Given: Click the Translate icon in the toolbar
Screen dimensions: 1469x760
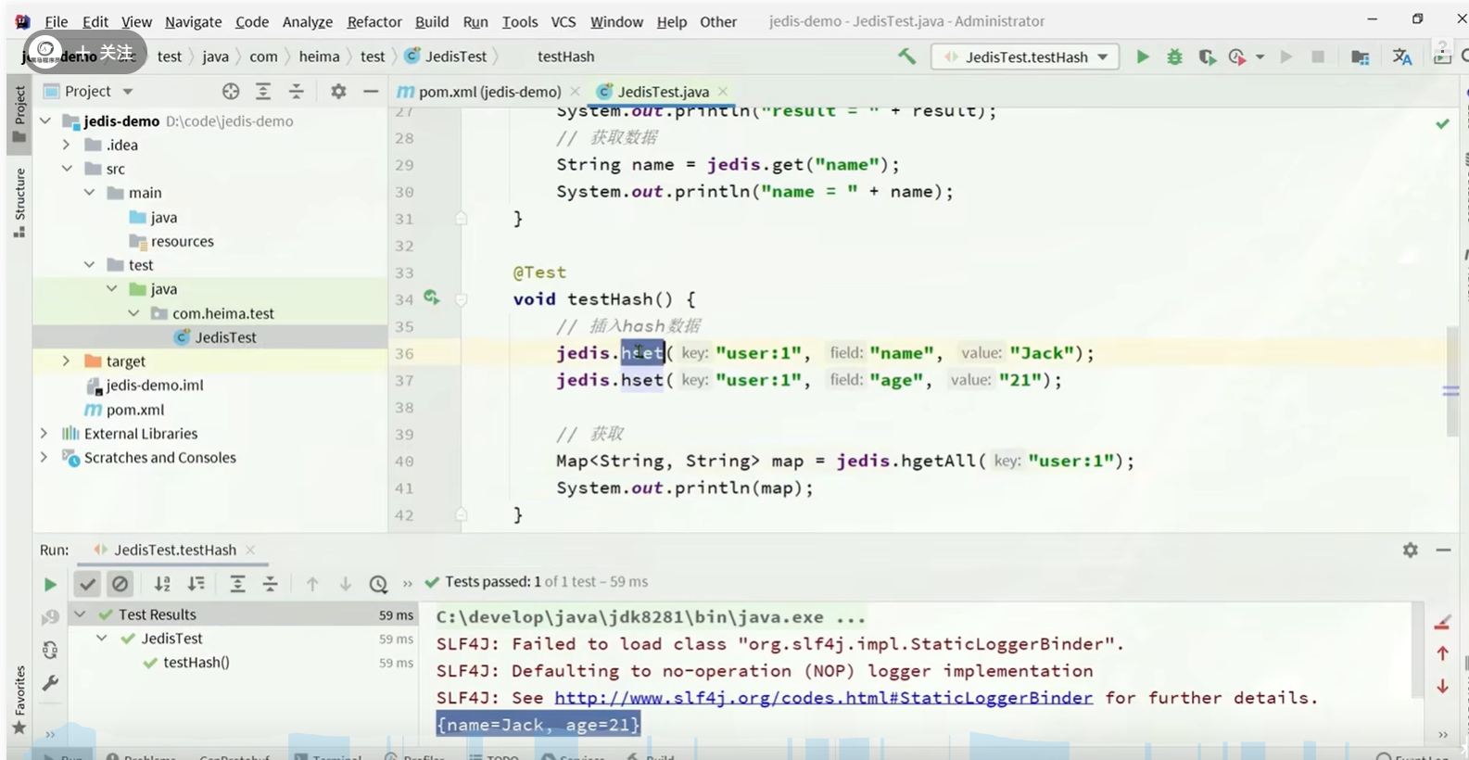Looking at the screenshot, I should [1402, 57].
